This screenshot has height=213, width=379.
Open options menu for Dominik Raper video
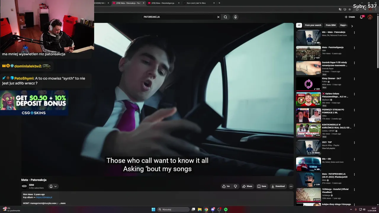354,63
